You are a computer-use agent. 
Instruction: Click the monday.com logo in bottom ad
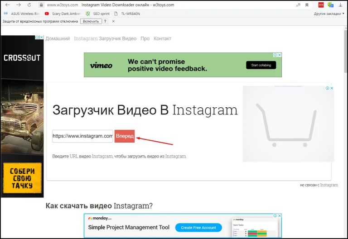pyautogui.click(x=100, y=218)
